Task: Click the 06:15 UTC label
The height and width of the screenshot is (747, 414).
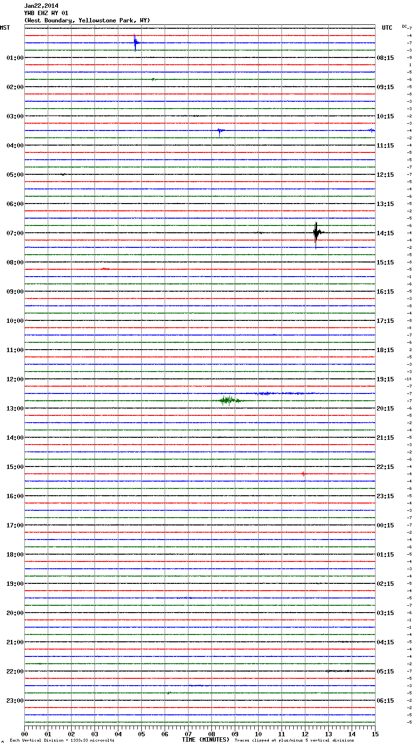Action: coord(385,701)
